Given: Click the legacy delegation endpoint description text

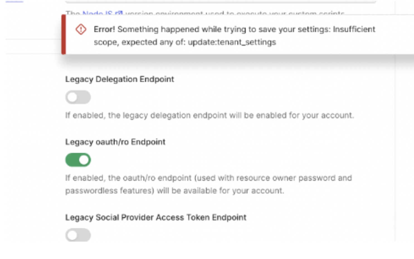Looking at the screenshot, I should (210, 115).
